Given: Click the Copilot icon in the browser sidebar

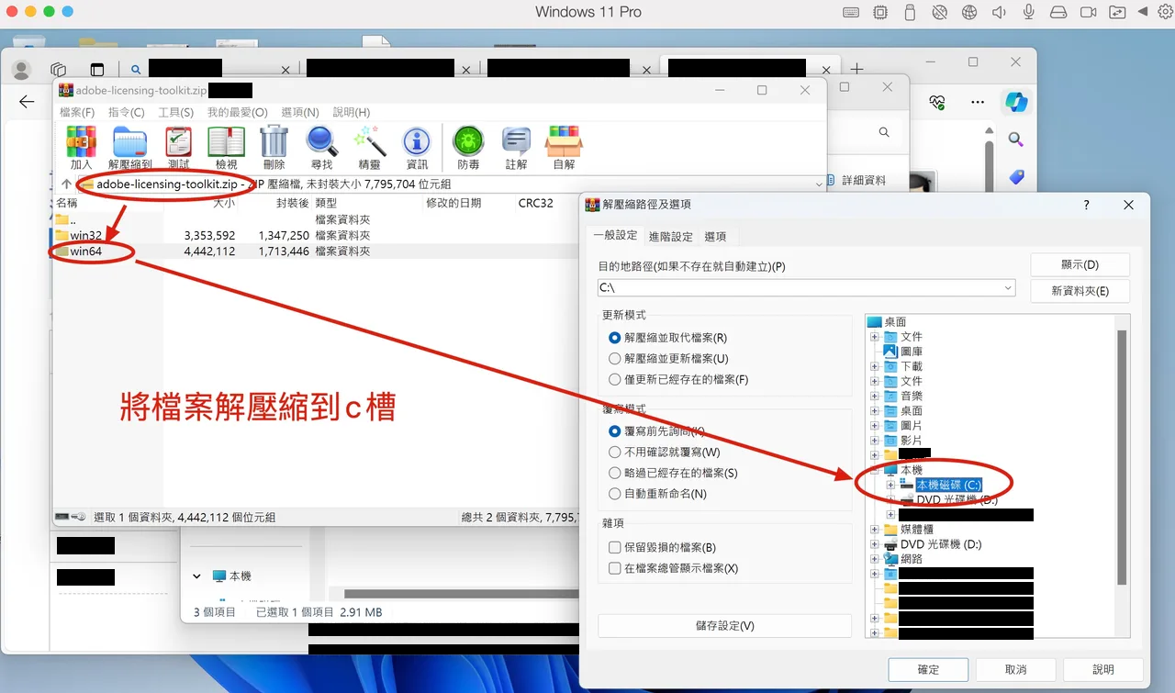Looking at the screenshot, I should click(1015, 101).
